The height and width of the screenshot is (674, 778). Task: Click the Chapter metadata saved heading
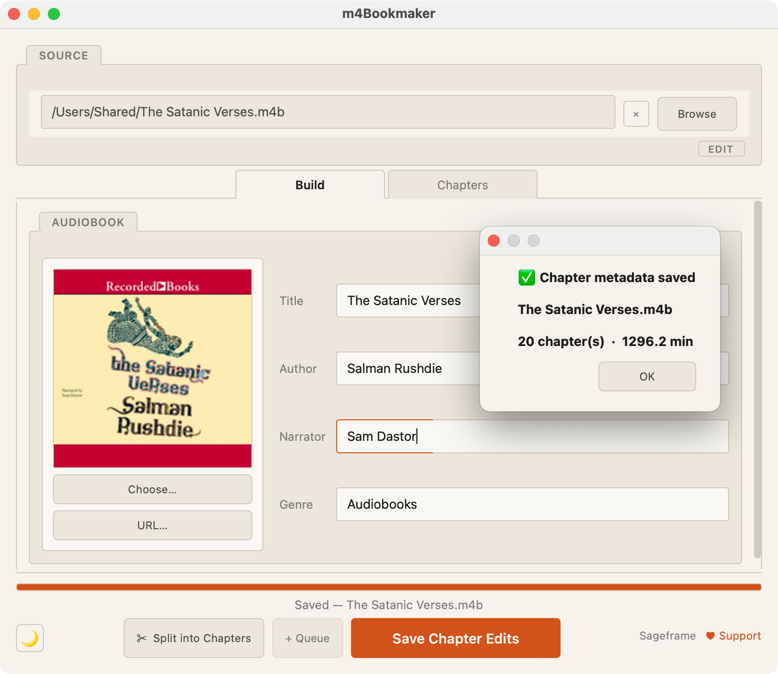(617, 278)
